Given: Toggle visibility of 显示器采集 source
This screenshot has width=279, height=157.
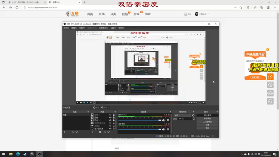Looking at the screenshot, I should pos(110,128).
